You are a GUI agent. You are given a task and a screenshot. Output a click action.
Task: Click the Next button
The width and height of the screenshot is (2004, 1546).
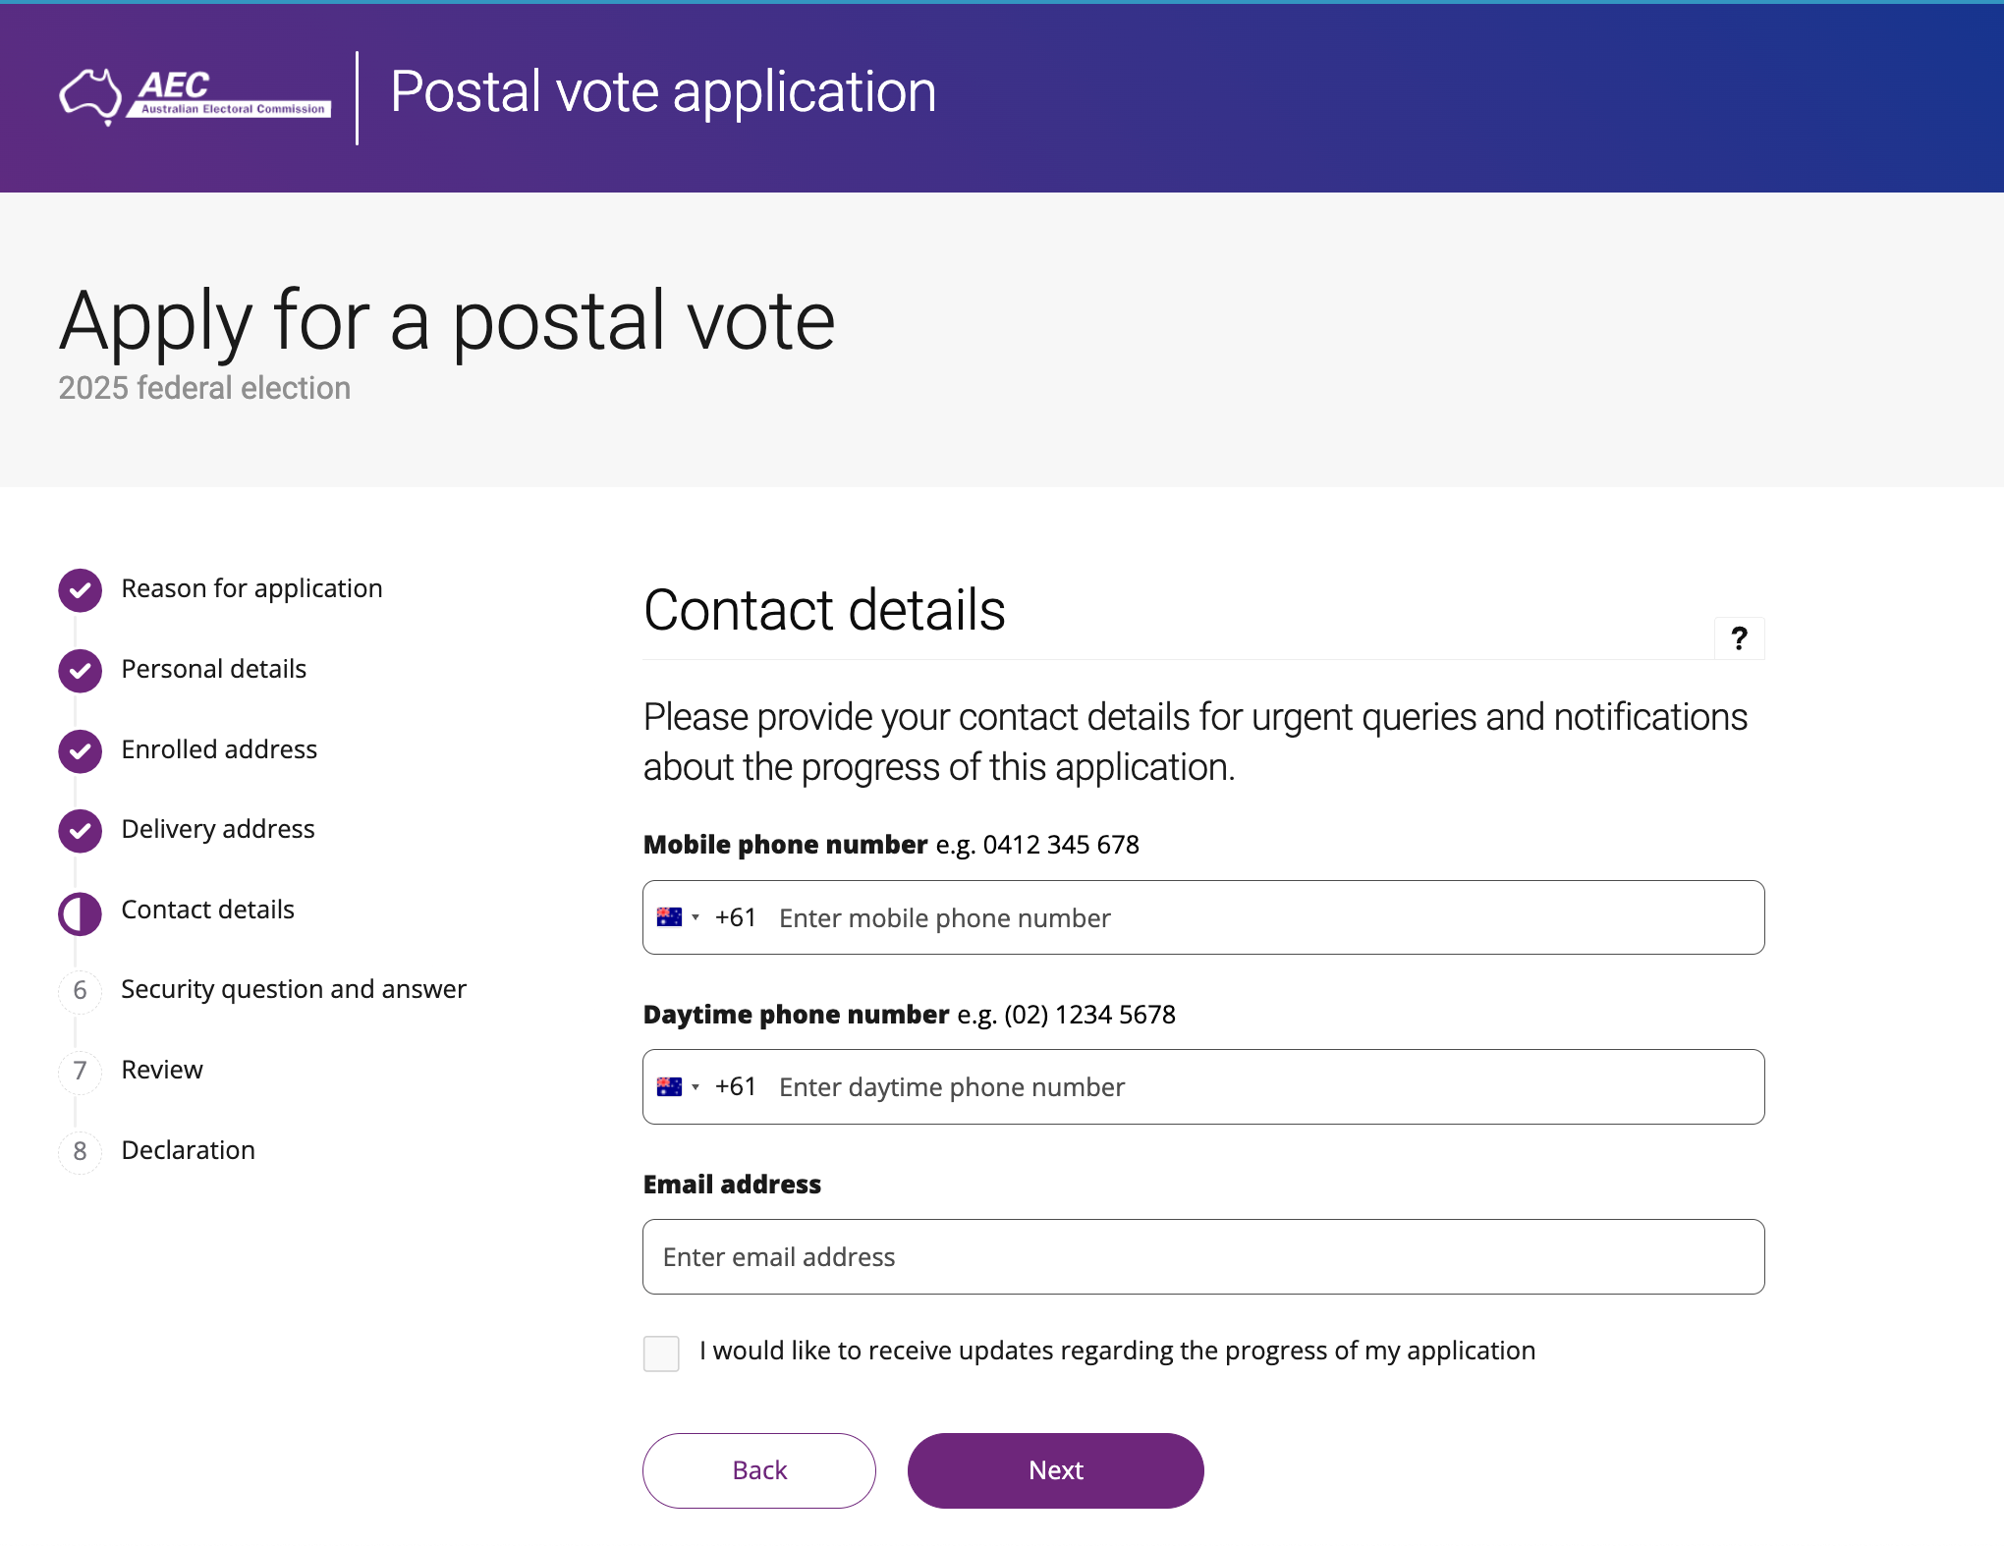tap(1056, 1470)
